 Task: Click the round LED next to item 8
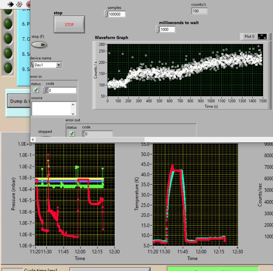tap(8, 53)
